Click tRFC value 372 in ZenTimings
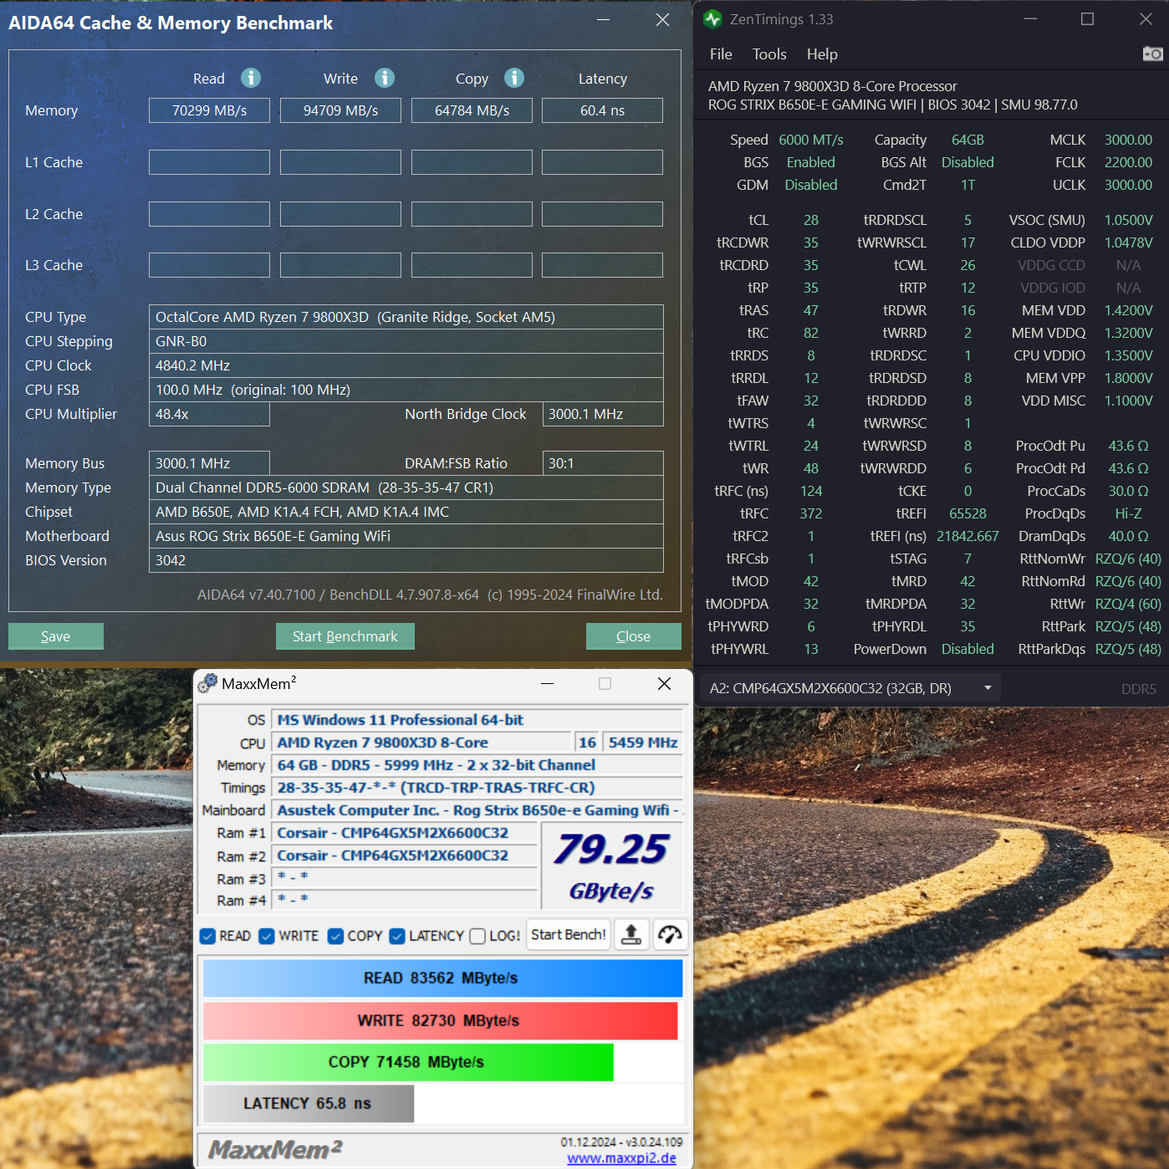The width and height of the screenshot is (1169, 1169). click(x=811, y=513)
